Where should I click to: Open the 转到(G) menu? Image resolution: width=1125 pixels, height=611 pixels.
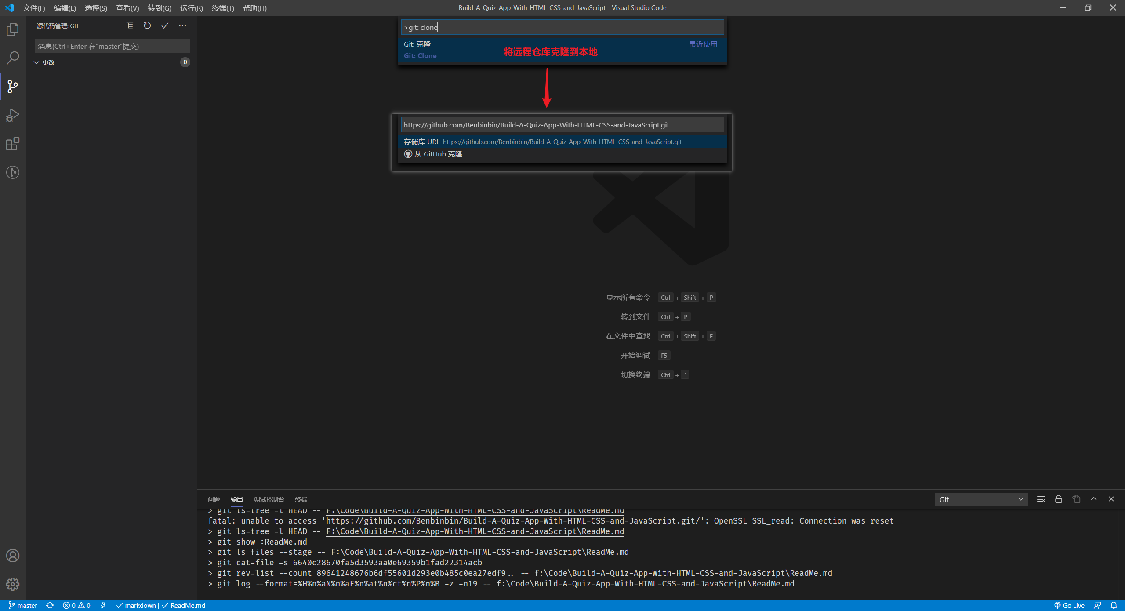coord(160,8)
